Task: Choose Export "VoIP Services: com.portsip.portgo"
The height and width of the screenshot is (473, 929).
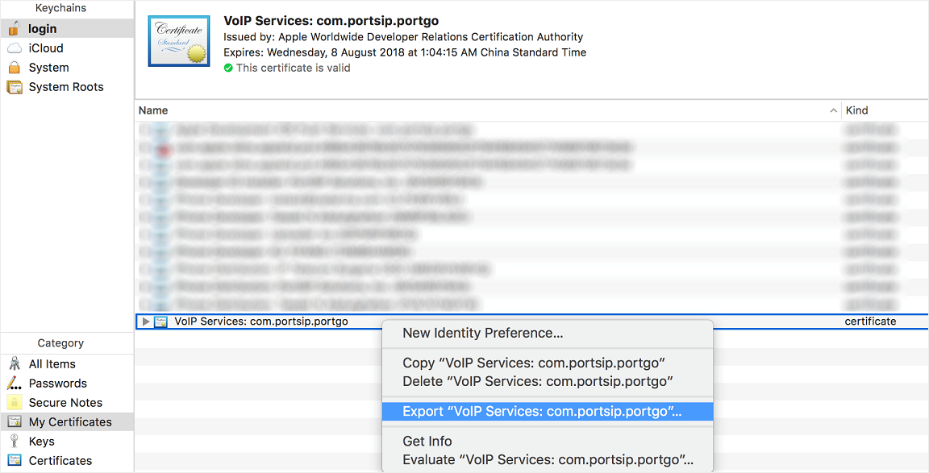Action: coord(547,412)
